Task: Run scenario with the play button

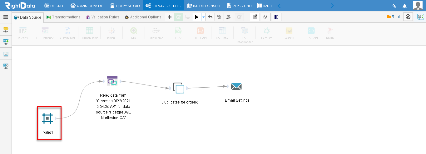Action: (x=197, y=17)
